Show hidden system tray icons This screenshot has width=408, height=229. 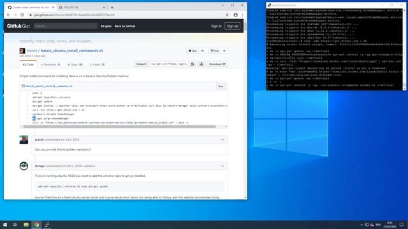click(361, 225)
